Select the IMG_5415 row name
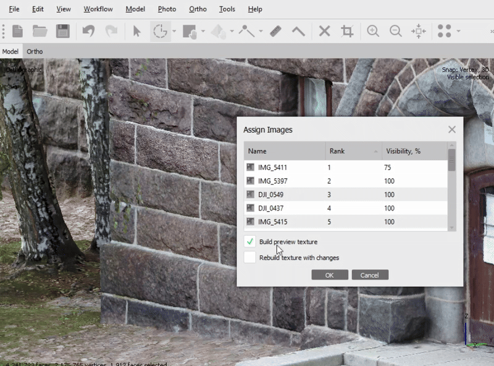494x366 pixels. tap(272, 222)
